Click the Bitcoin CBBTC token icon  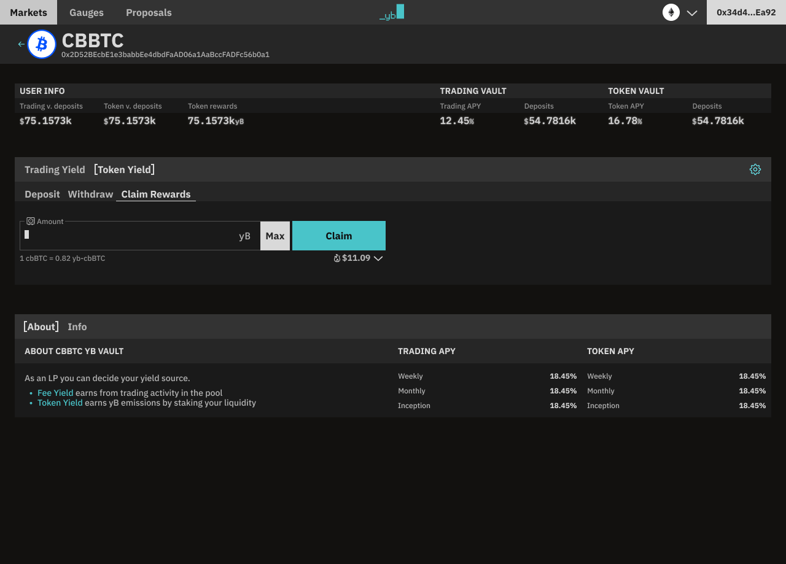point(42,44)
